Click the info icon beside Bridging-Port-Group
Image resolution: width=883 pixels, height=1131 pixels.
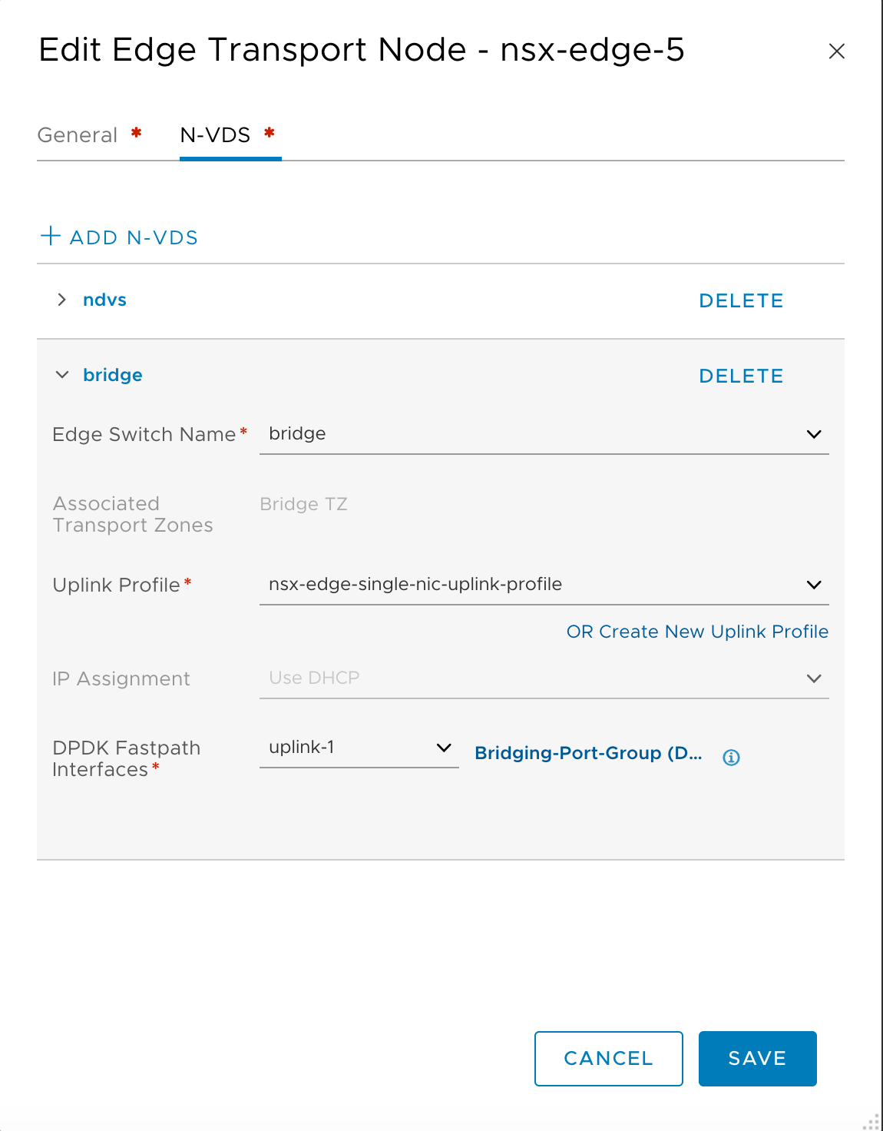pyautogui.click(x=731, y=758)
